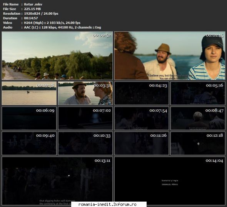
Task: Click the 'Audio' label
Action: tap(8, 27)
